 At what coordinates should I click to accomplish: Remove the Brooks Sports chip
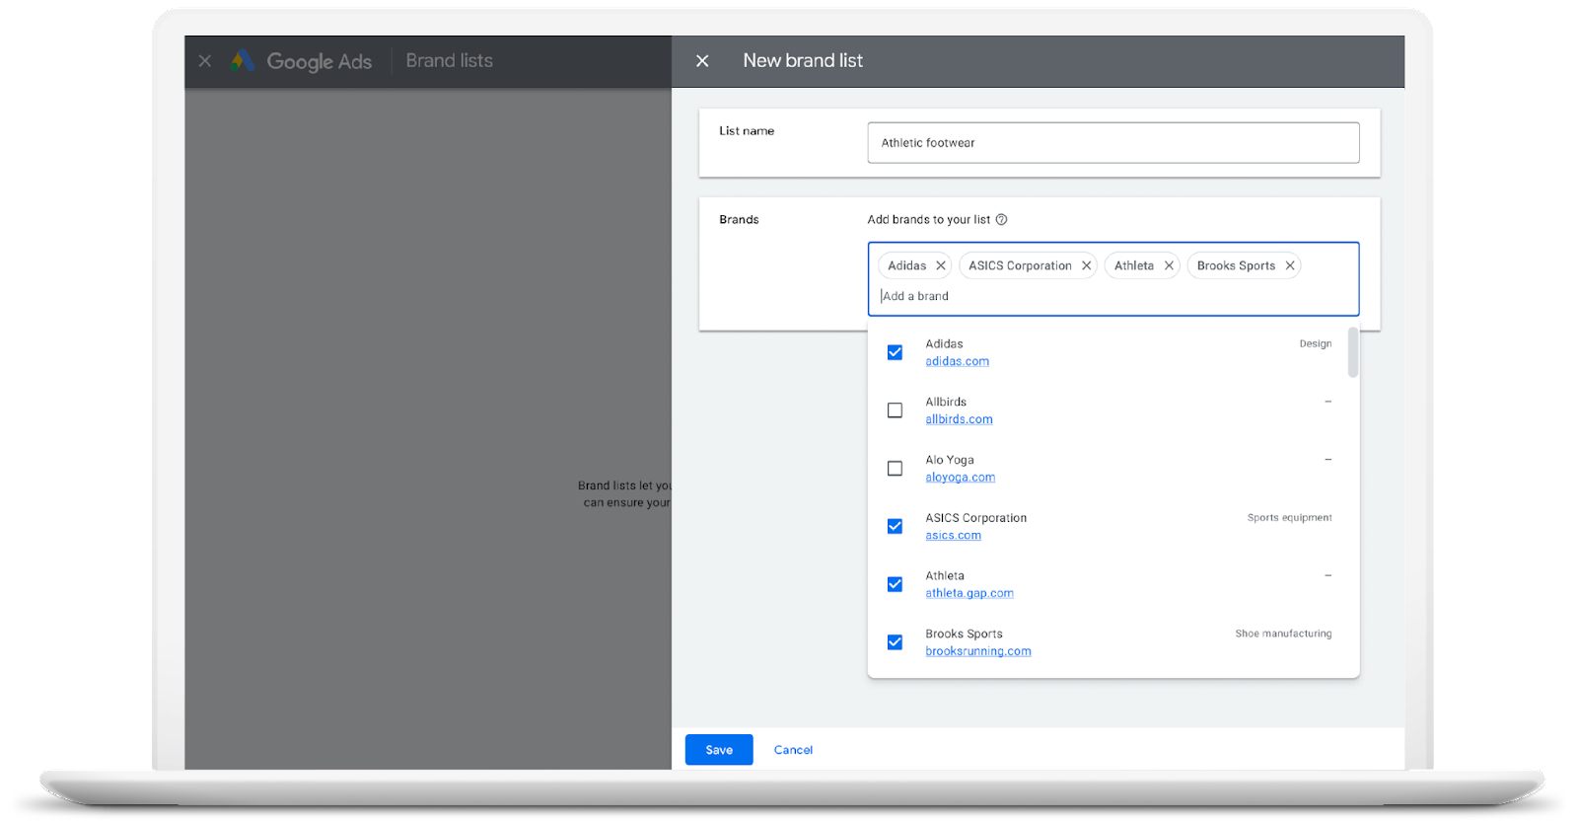click(x=1289, y=265)
